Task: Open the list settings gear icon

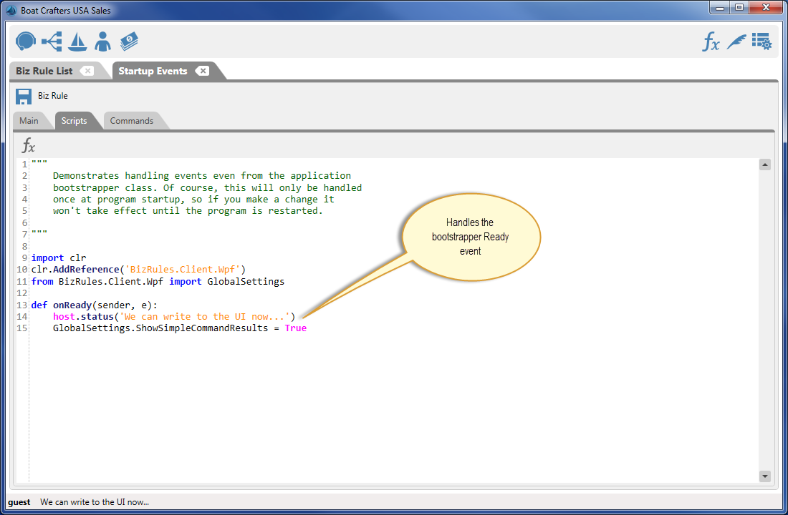Action: [762, 41]
